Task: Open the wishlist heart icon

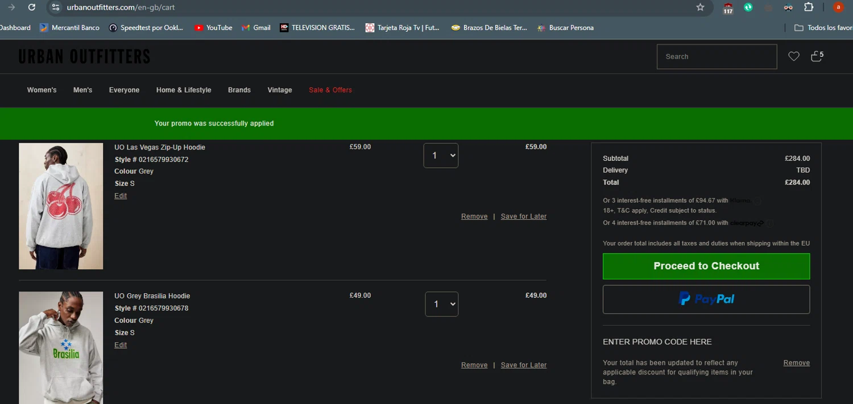Action: click(794, 56)
